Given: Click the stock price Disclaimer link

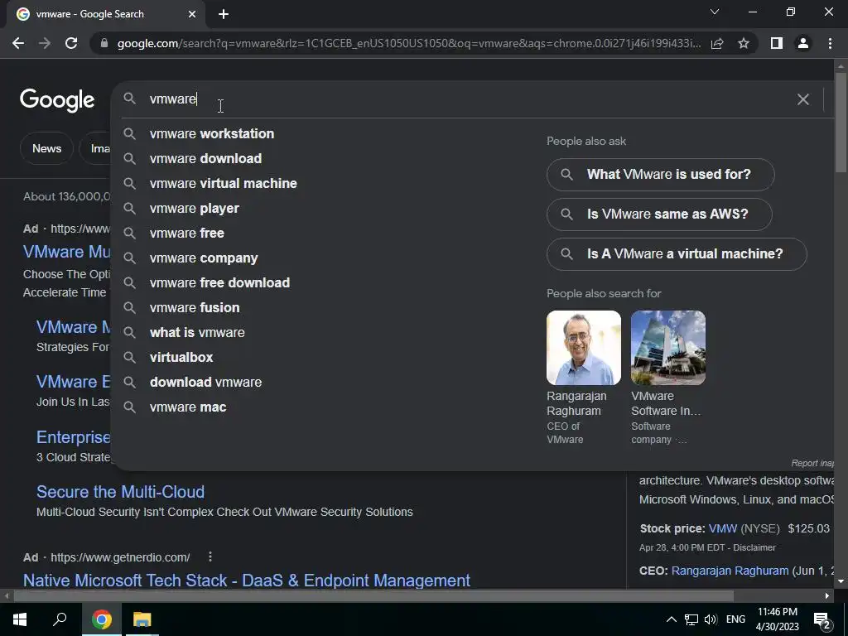Looking at the screenshot, I should click(x=754, y=547).
